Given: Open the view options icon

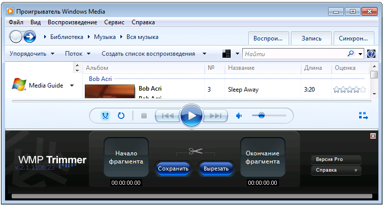Looking at the screenshot, I should point(227,54).
